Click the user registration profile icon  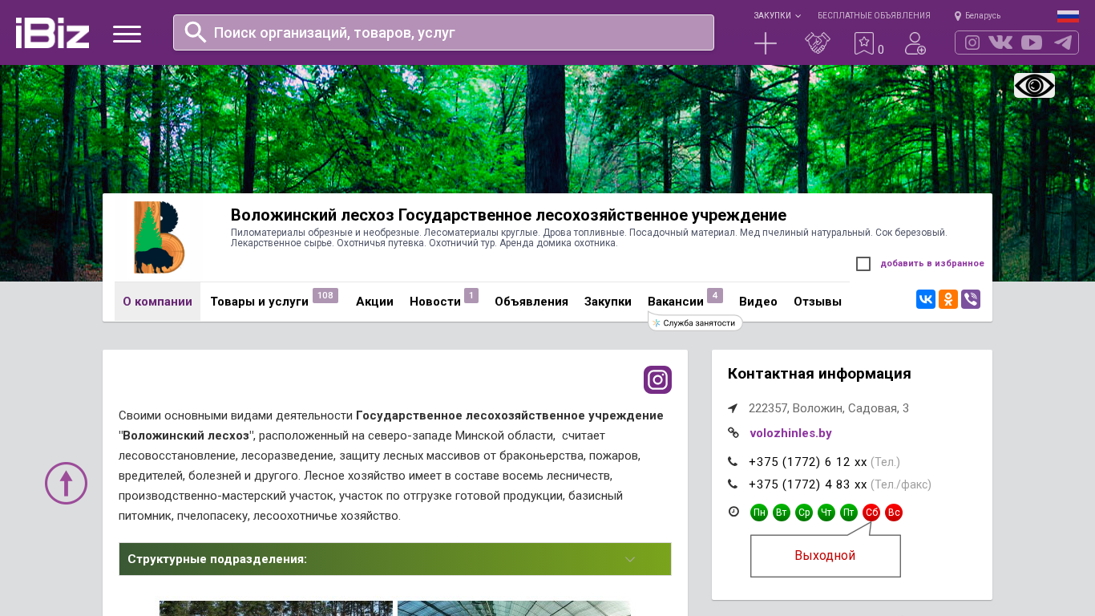915,43
